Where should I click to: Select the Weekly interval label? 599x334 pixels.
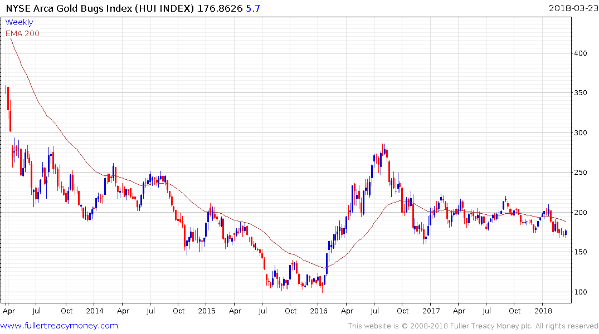(19, 22)
